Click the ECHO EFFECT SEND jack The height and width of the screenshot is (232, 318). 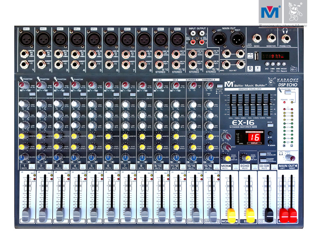click(257, 38)
